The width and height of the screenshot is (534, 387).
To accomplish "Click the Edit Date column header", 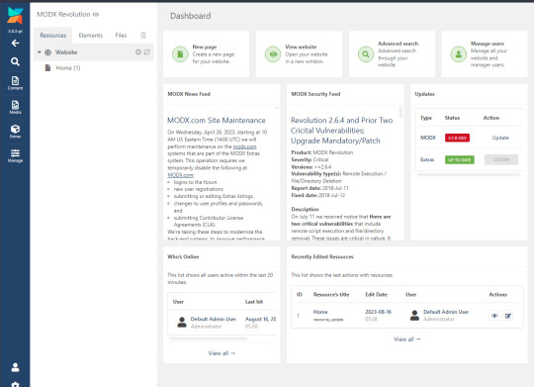I will pos(377,294).
